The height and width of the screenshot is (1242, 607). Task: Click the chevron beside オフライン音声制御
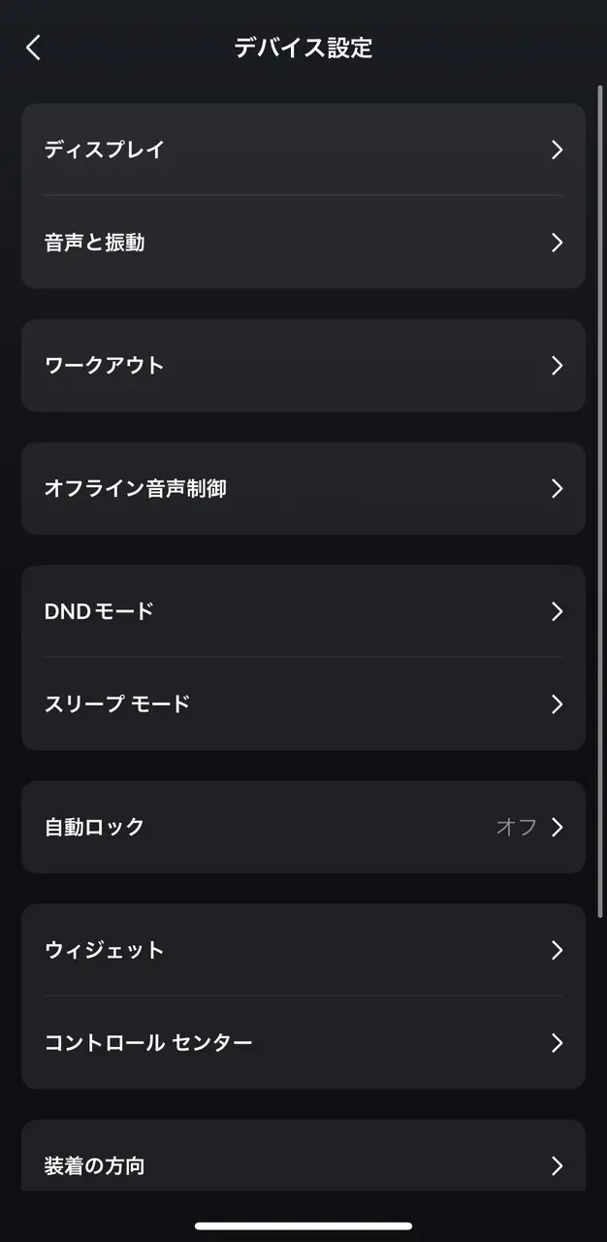pyautogui.click(x=557, y=488)
